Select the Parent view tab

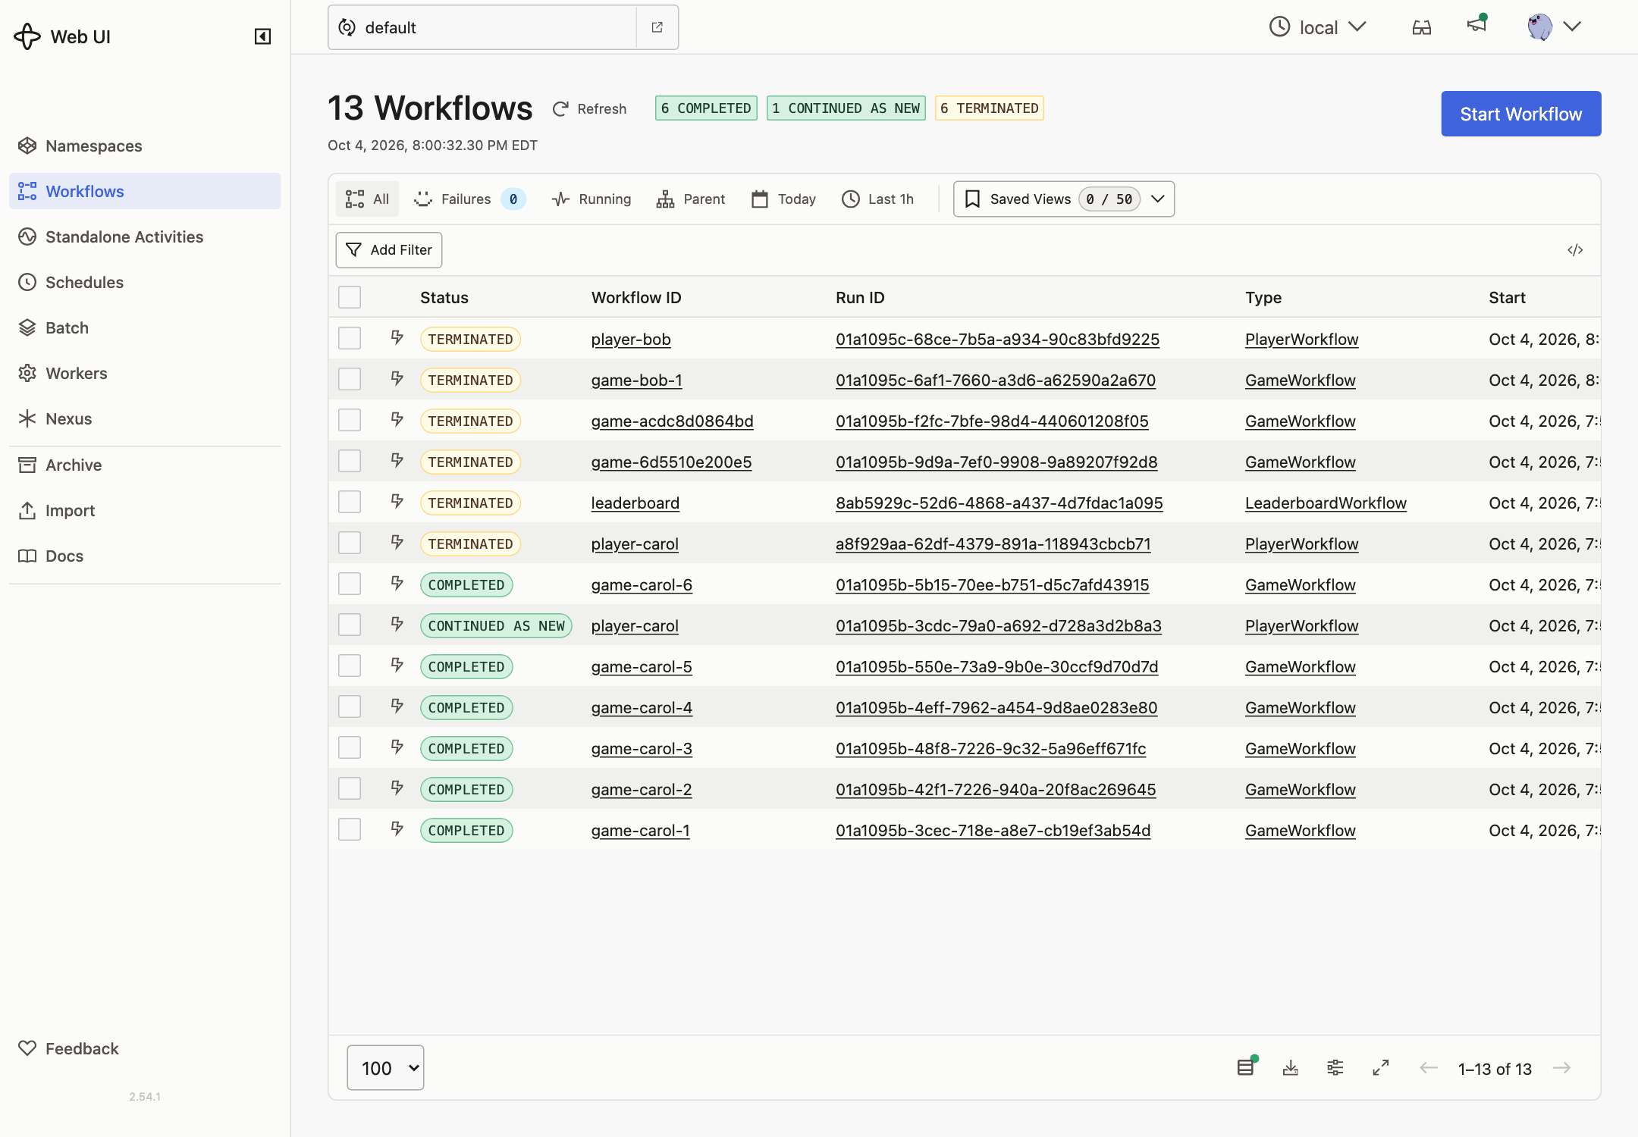691,199
